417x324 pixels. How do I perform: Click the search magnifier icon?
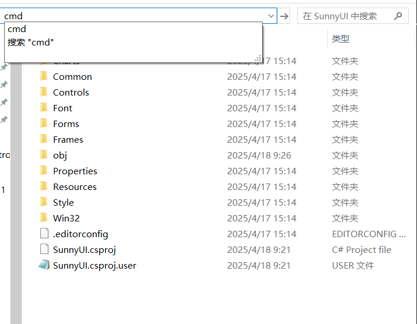[398, 16]
